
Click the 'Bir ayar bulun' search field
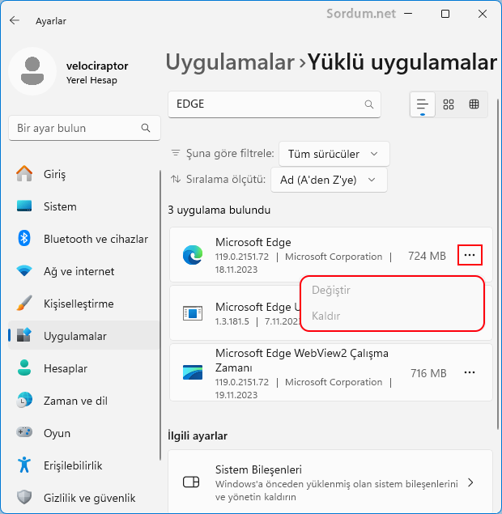coord(84,128)
